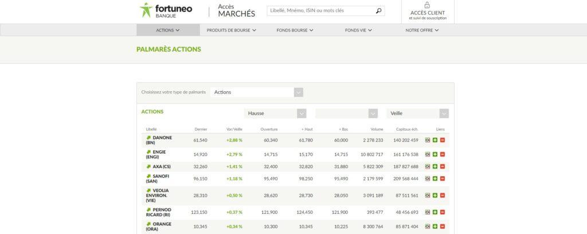Click green plus icon on Pernod Ricard row

coord(435,212)
